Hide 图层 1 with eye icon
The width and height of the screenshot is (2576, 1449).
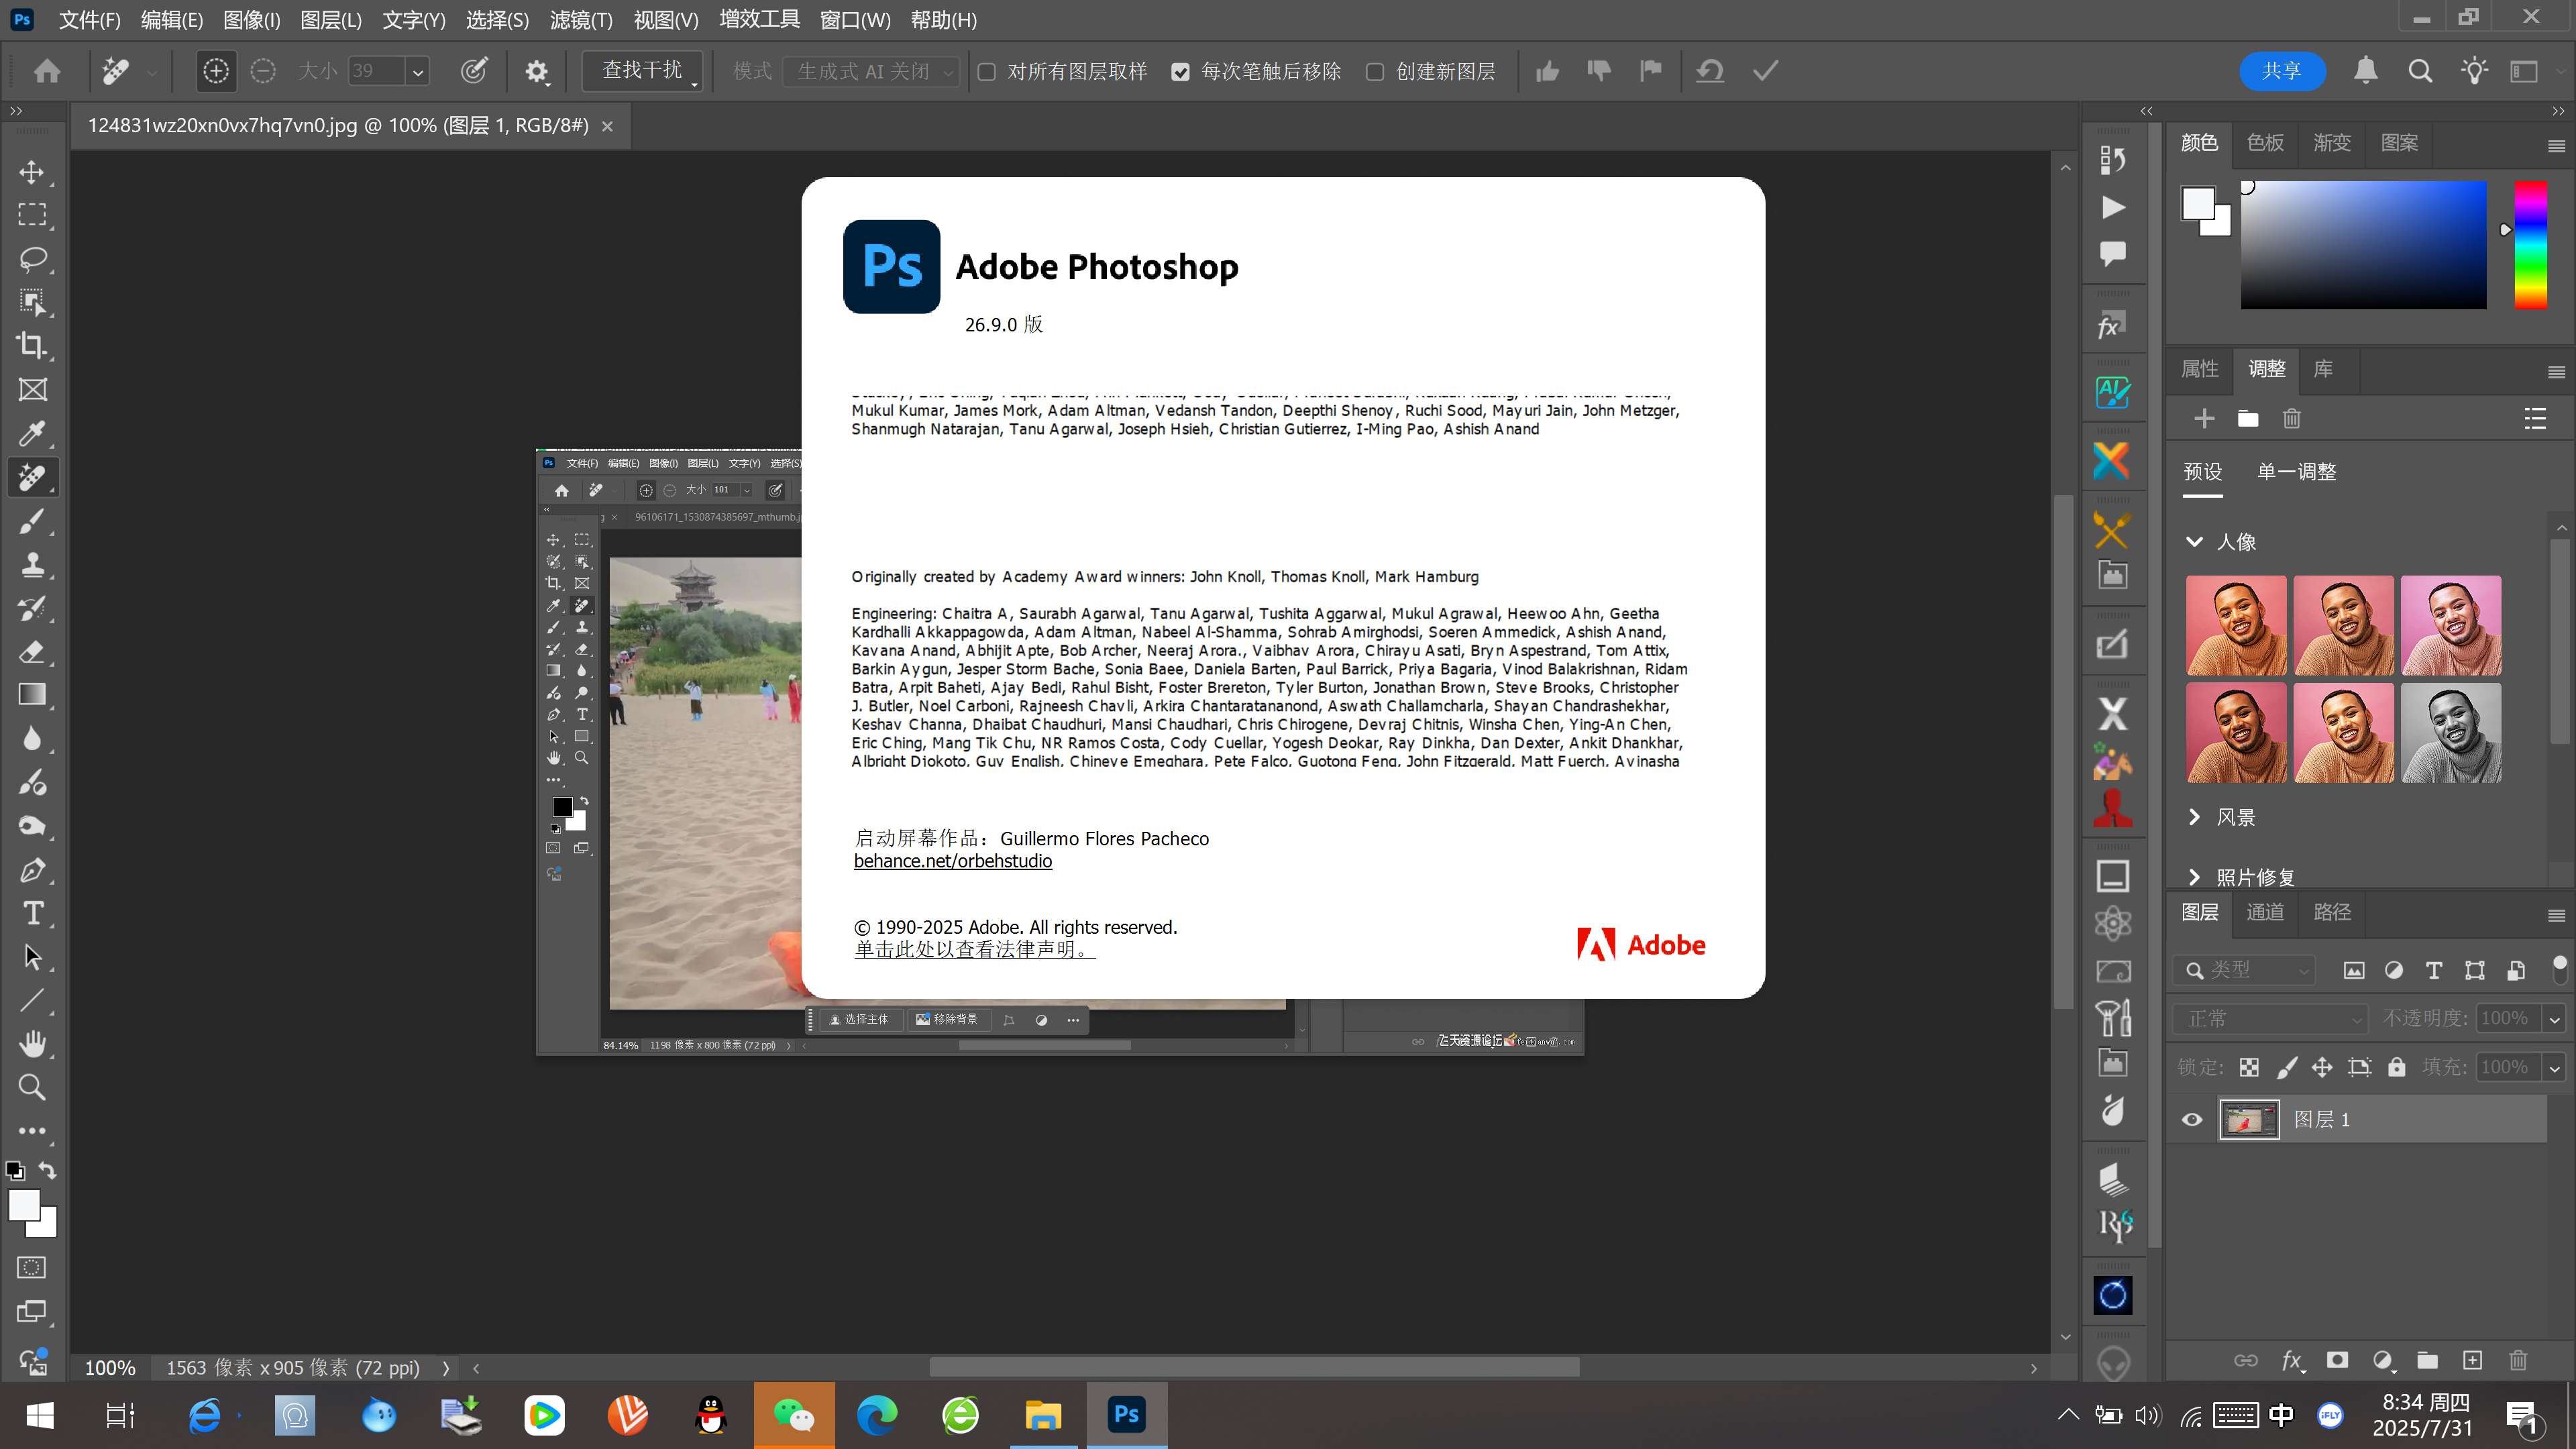[x=2192, y=1119]
